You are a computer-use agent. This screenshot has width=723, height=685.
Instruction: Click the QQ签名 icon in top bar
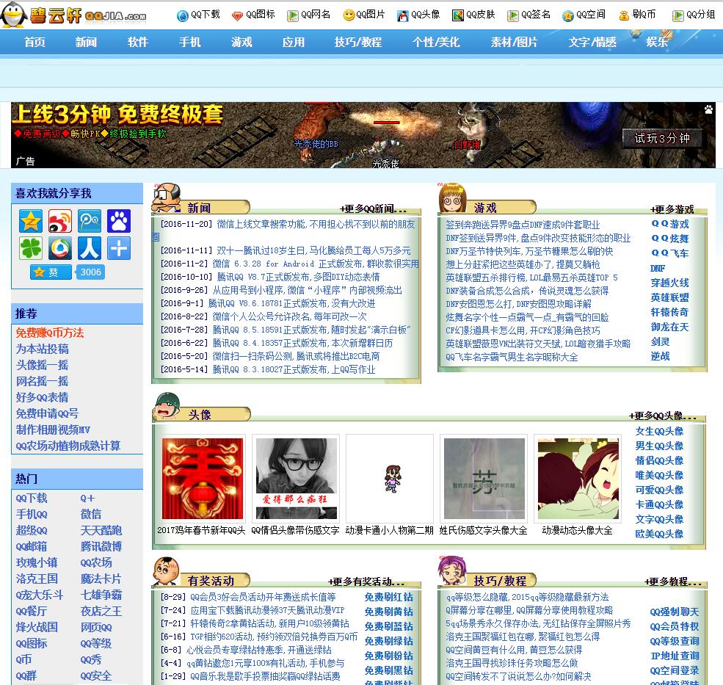(x=513, y=16)
